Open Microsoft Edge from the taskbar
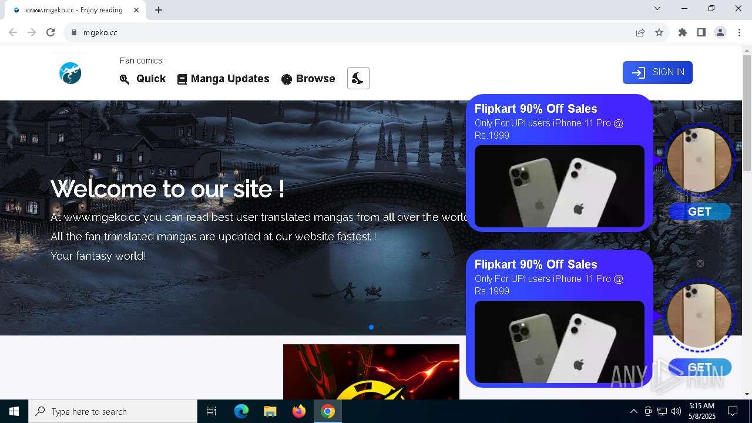Image resolution: width=752 pixels, height=423 pixels. [x=241, y=411]
